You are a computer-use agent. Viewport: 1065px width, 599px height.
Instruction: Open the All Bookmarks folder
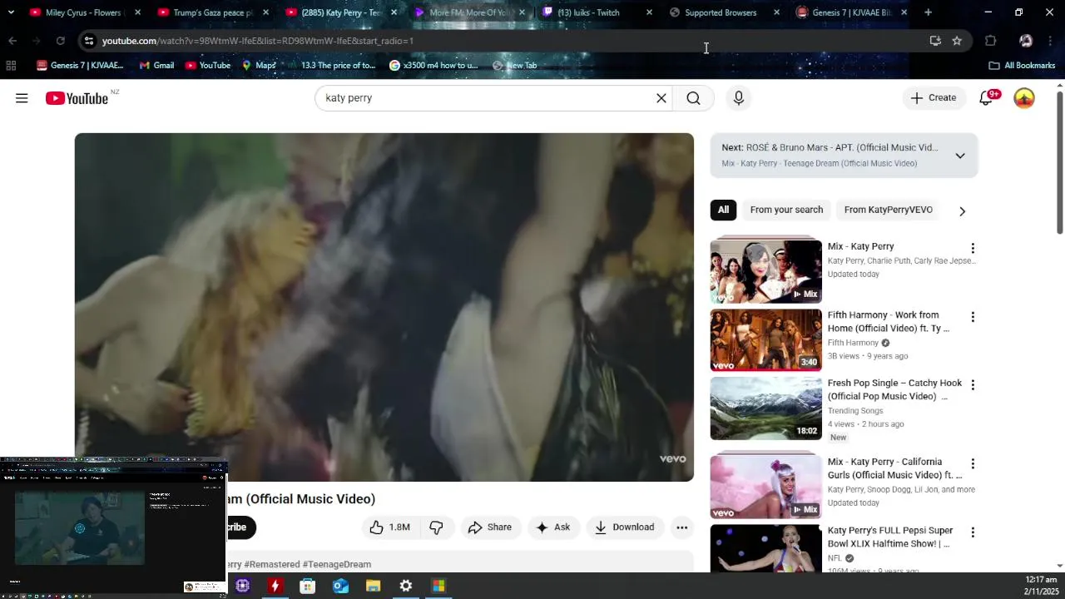pos(1022,66)
